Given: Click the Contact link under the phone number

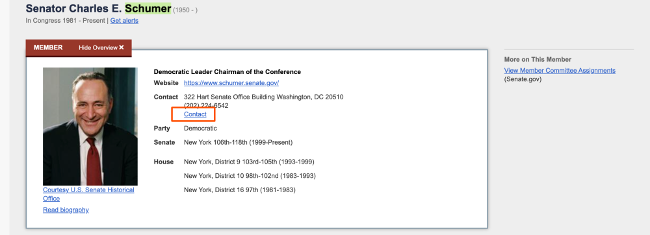Looking at the screenshot, I should (195, 114).
